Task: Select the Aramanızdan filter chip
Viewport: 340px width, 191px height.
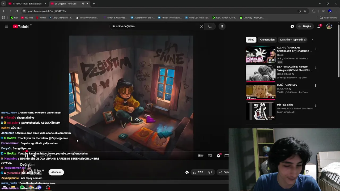Action: 267,40
